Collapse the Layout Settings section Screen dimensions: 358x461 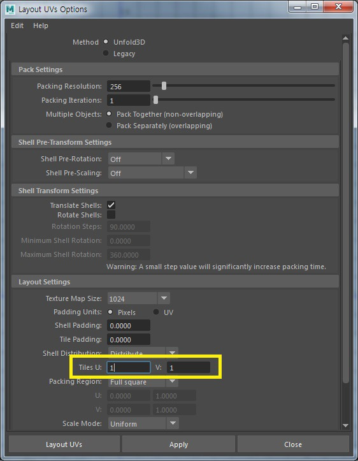175,282
